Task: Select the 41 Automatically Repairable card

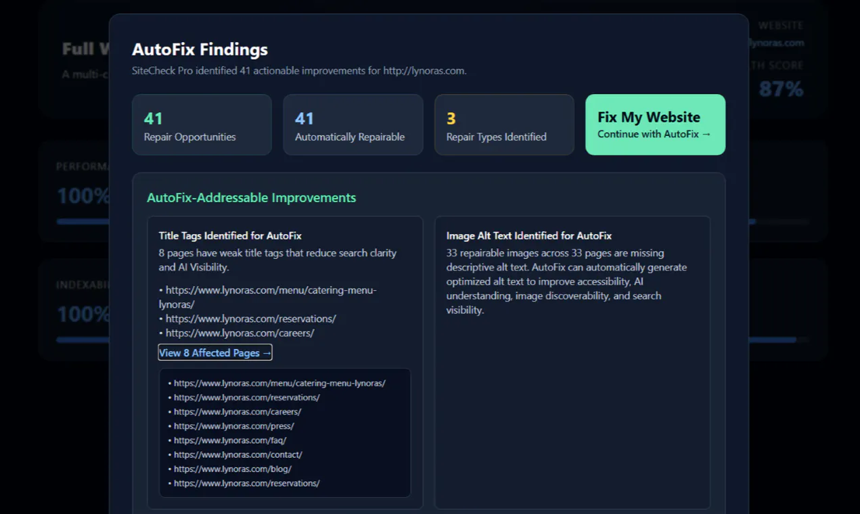Action: (x=353, y=124)
